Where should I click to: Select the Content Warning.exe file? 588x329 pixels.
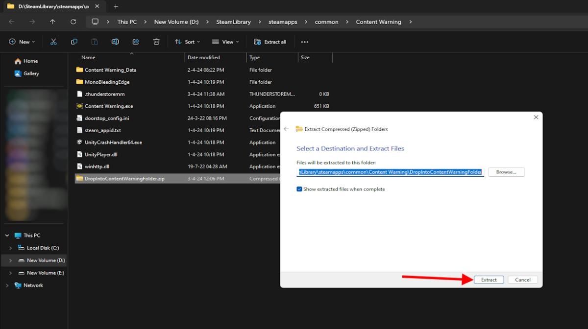coord(108,106)
